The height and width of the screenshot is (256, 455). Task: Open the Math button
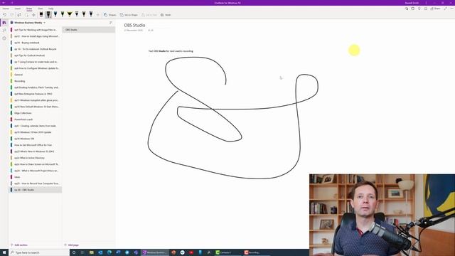pos(166,15)
